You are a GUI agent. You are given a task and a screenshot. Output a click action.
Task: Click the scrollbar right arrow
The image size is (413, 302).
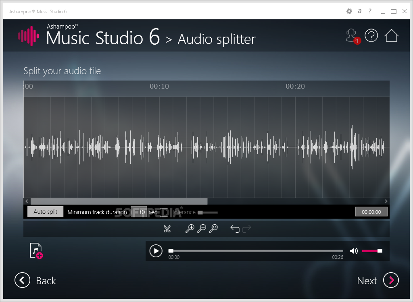386,201
